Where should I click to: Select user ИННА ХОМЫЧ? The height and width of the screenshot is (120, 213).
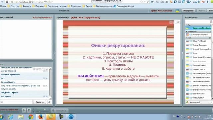(198, 98)
